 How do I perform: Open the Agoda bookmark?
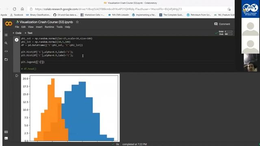coord(4,15)
